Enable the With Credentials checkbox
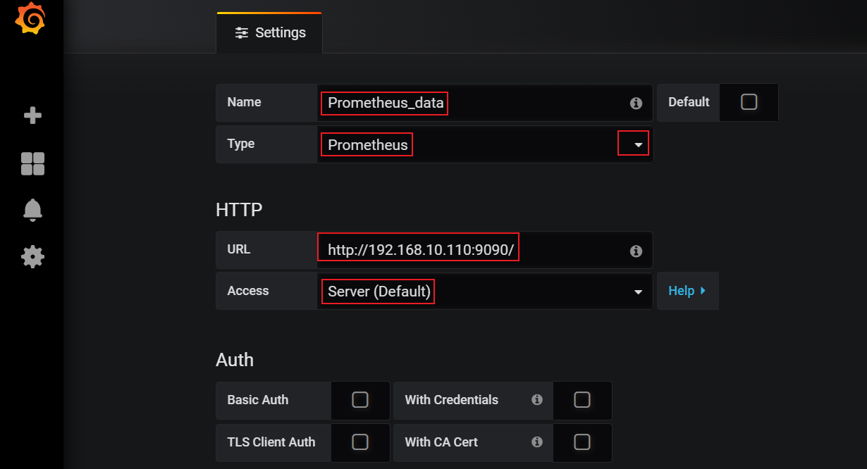Viewport: 867px width, 469px height. click(582, 400)
